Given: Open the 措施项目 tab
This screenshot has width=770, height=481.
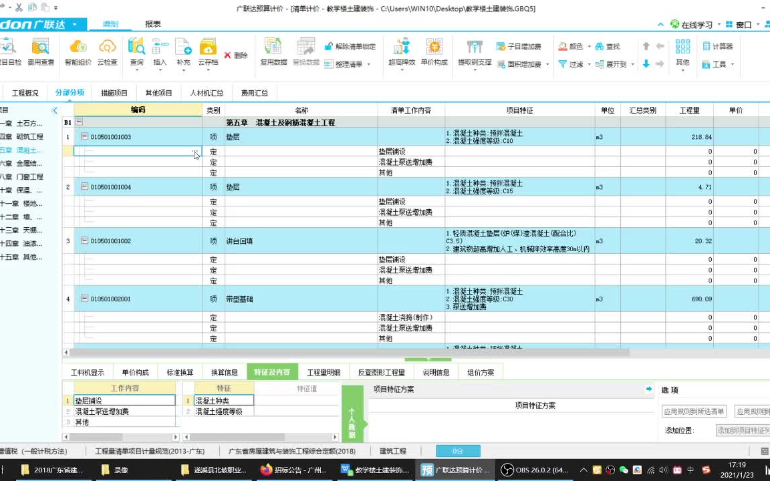Looking at the screenshot, I should [x=112, y=92].
